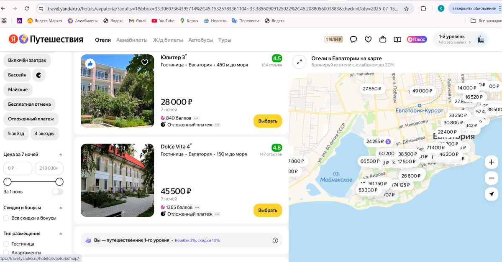Expand 1-й уровень details arrow

point(470,42)
